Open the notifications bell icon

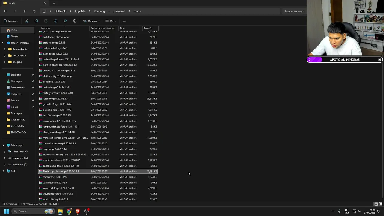379,211
